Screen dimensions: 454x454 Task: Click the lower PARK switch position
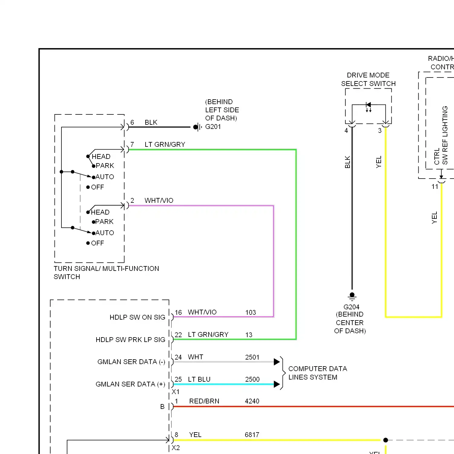point(104,222)
